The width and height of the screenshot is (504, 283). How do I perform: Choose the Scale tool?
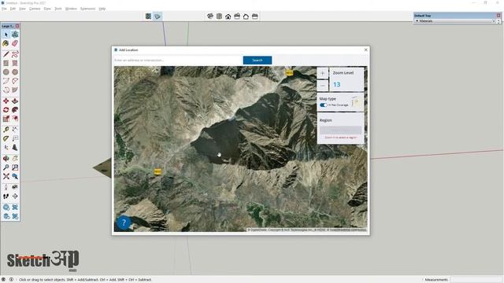[x=6, y=119]
